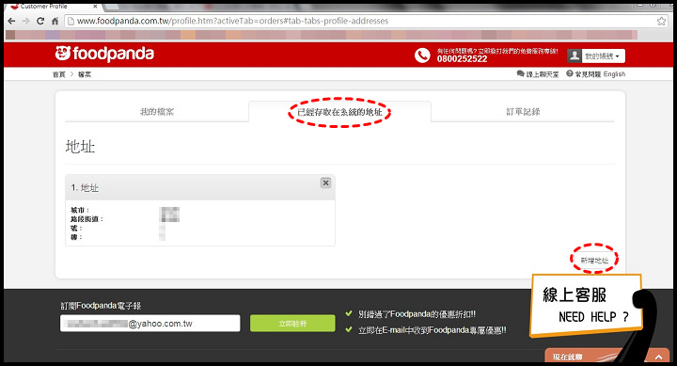
Task: Switch to the 已經存取在系統的地址 tab
Action: pyautogui.click(x=339, y=112)
